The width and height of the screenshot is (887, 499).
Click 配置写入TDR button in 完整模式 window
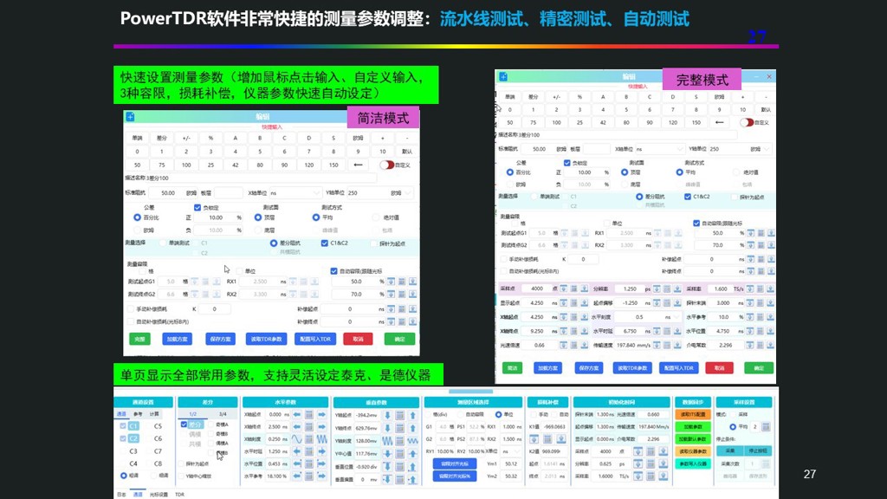[679, 367]
